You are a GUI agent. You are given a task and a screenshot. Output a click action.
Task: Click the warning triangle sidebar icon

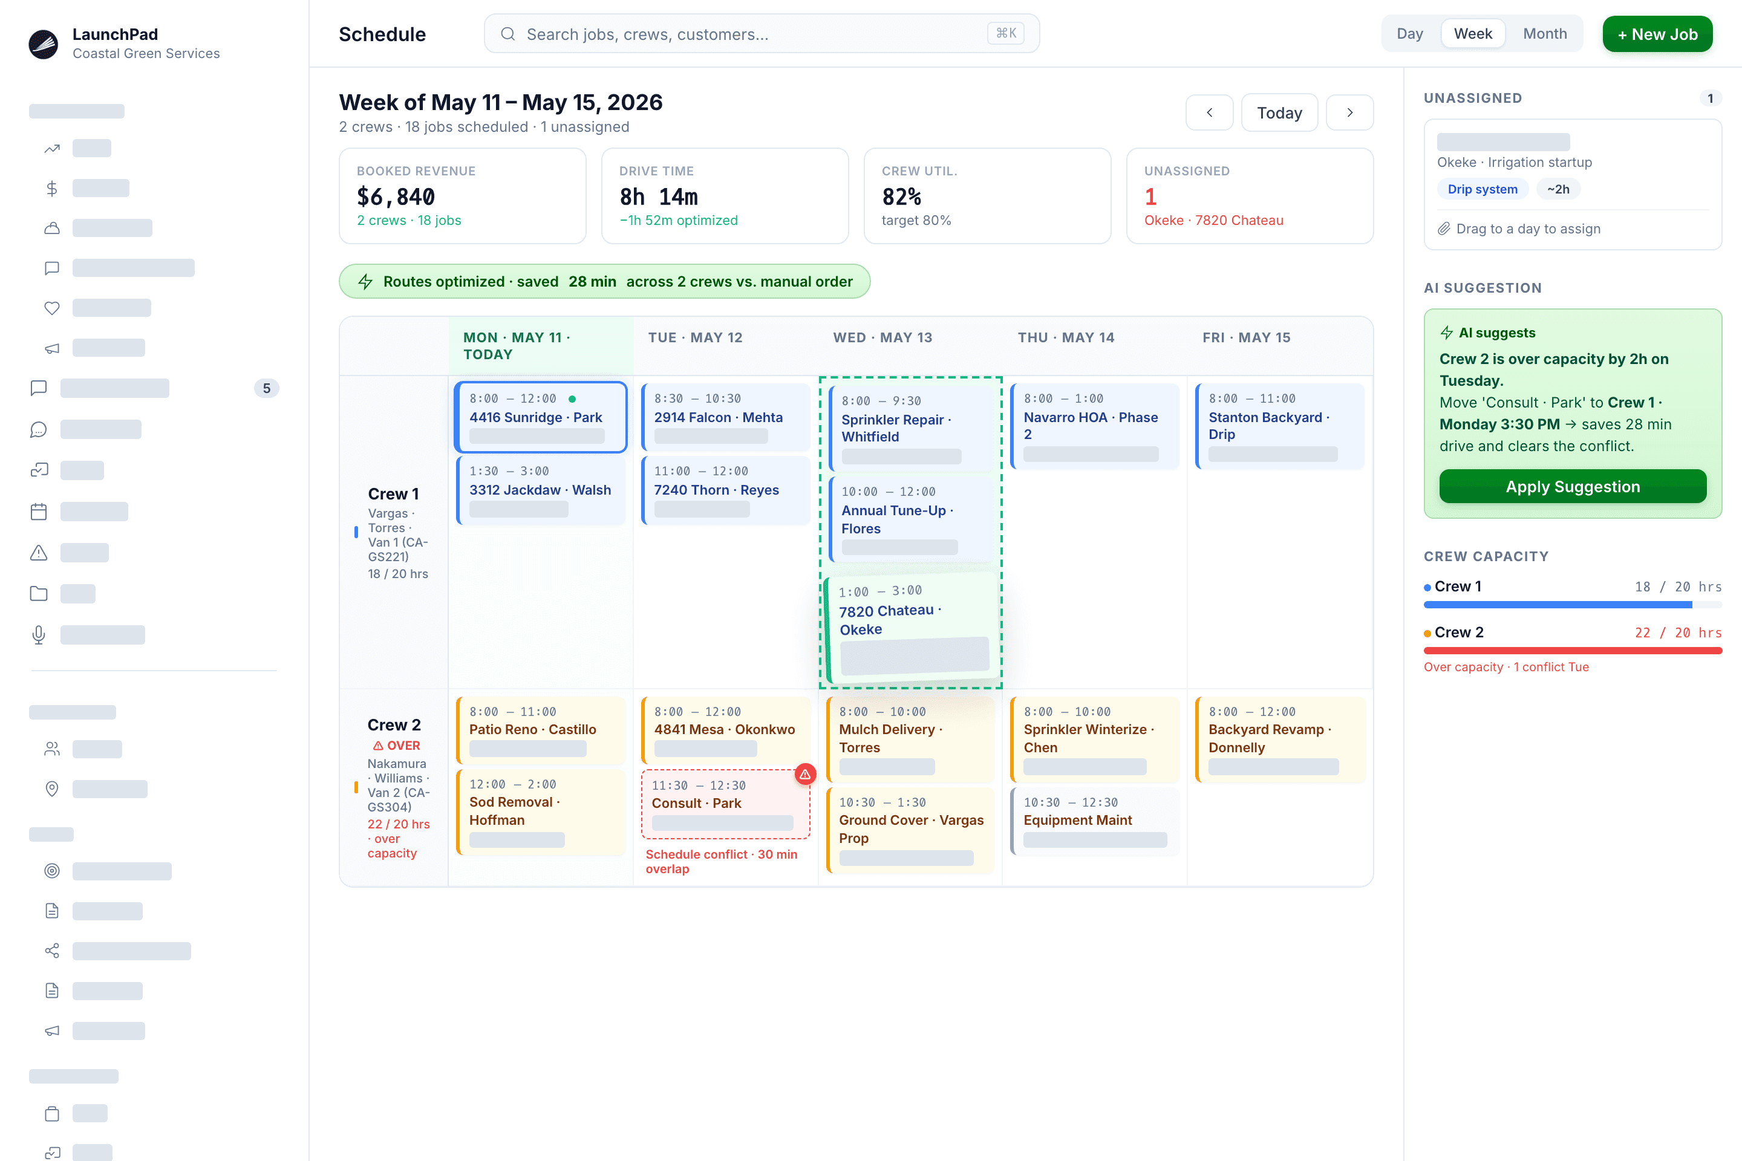coord(39,552)
